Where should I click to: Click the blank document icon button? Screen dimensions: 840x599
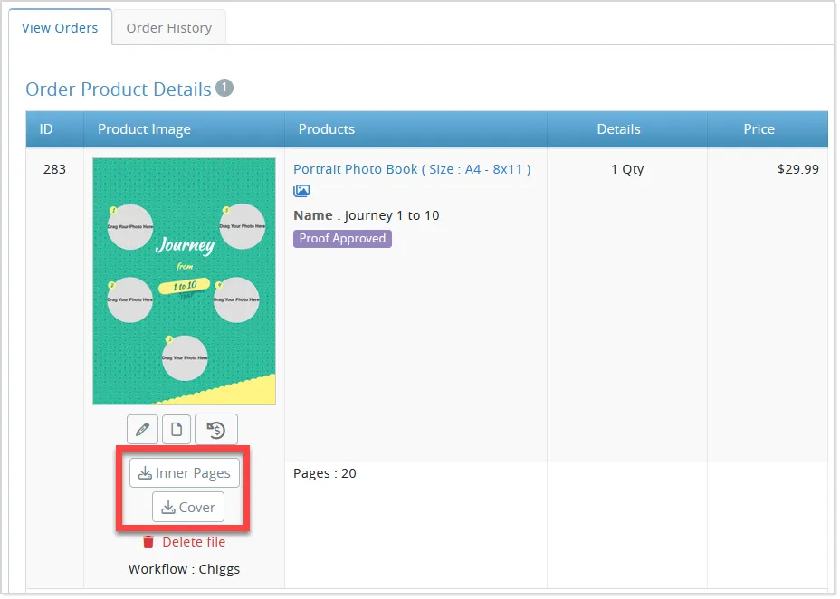177,431
